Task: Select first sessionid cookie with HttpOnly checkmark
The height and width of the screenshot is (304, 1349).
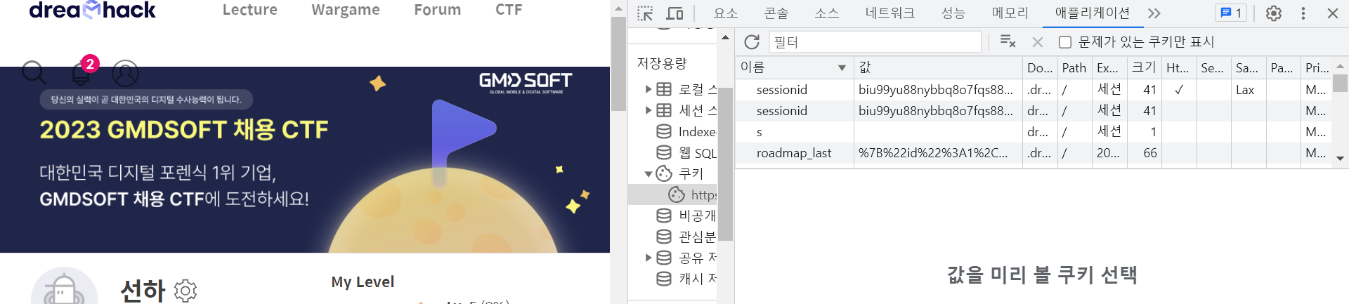Action: [x=1033, y=90]
